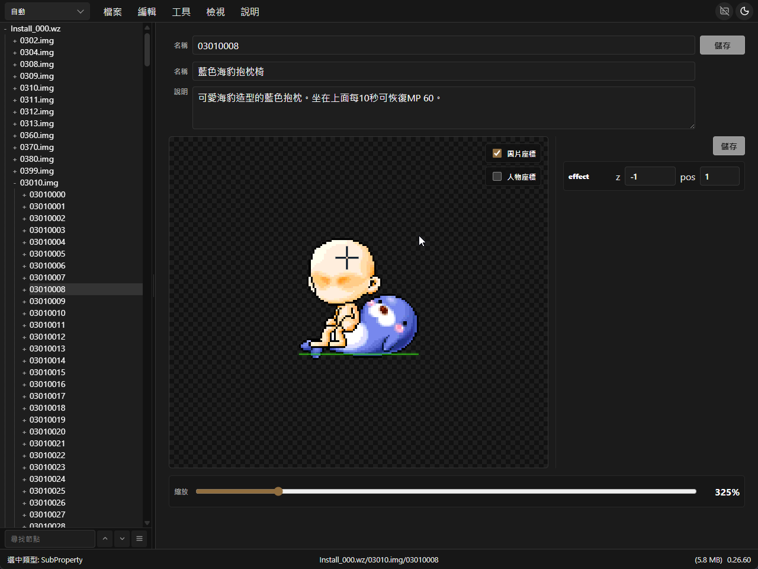The image size is (758, 569).
Task: Click the (5.8 MB) status entry
Action: [x=708, y=560]
